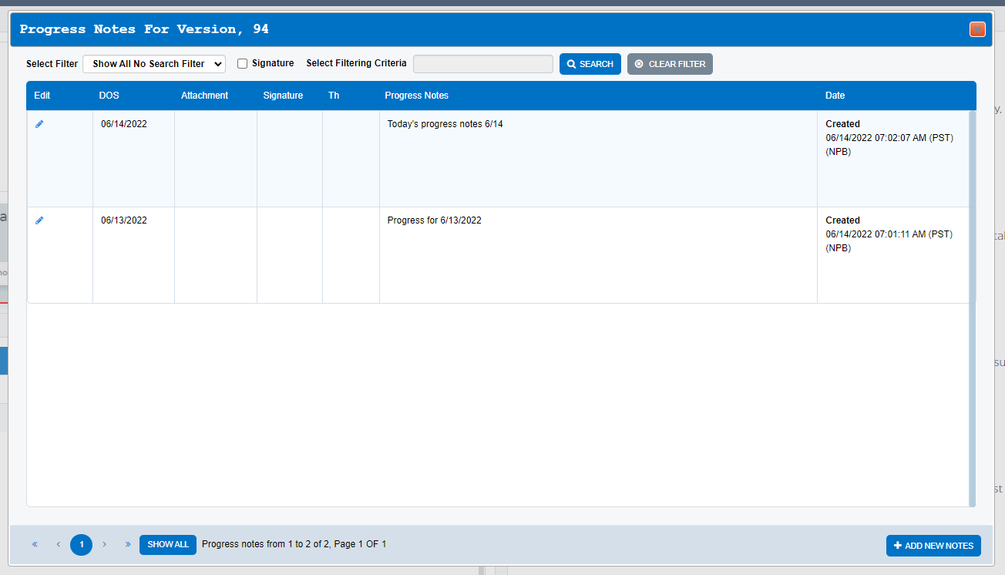This screenshot has height=575, width=1005.
Task: Go to last page double-arrow icon
Action: [x=128, y=544]
